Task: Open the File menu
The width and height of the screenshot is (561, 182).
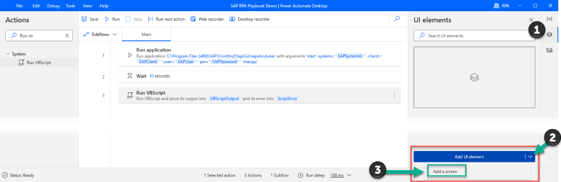Action: click(20, 6)
